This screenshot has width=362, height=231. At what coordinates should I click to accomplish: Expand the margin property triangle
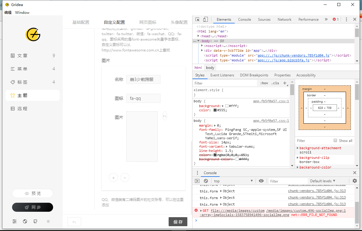tap(214, 125)
